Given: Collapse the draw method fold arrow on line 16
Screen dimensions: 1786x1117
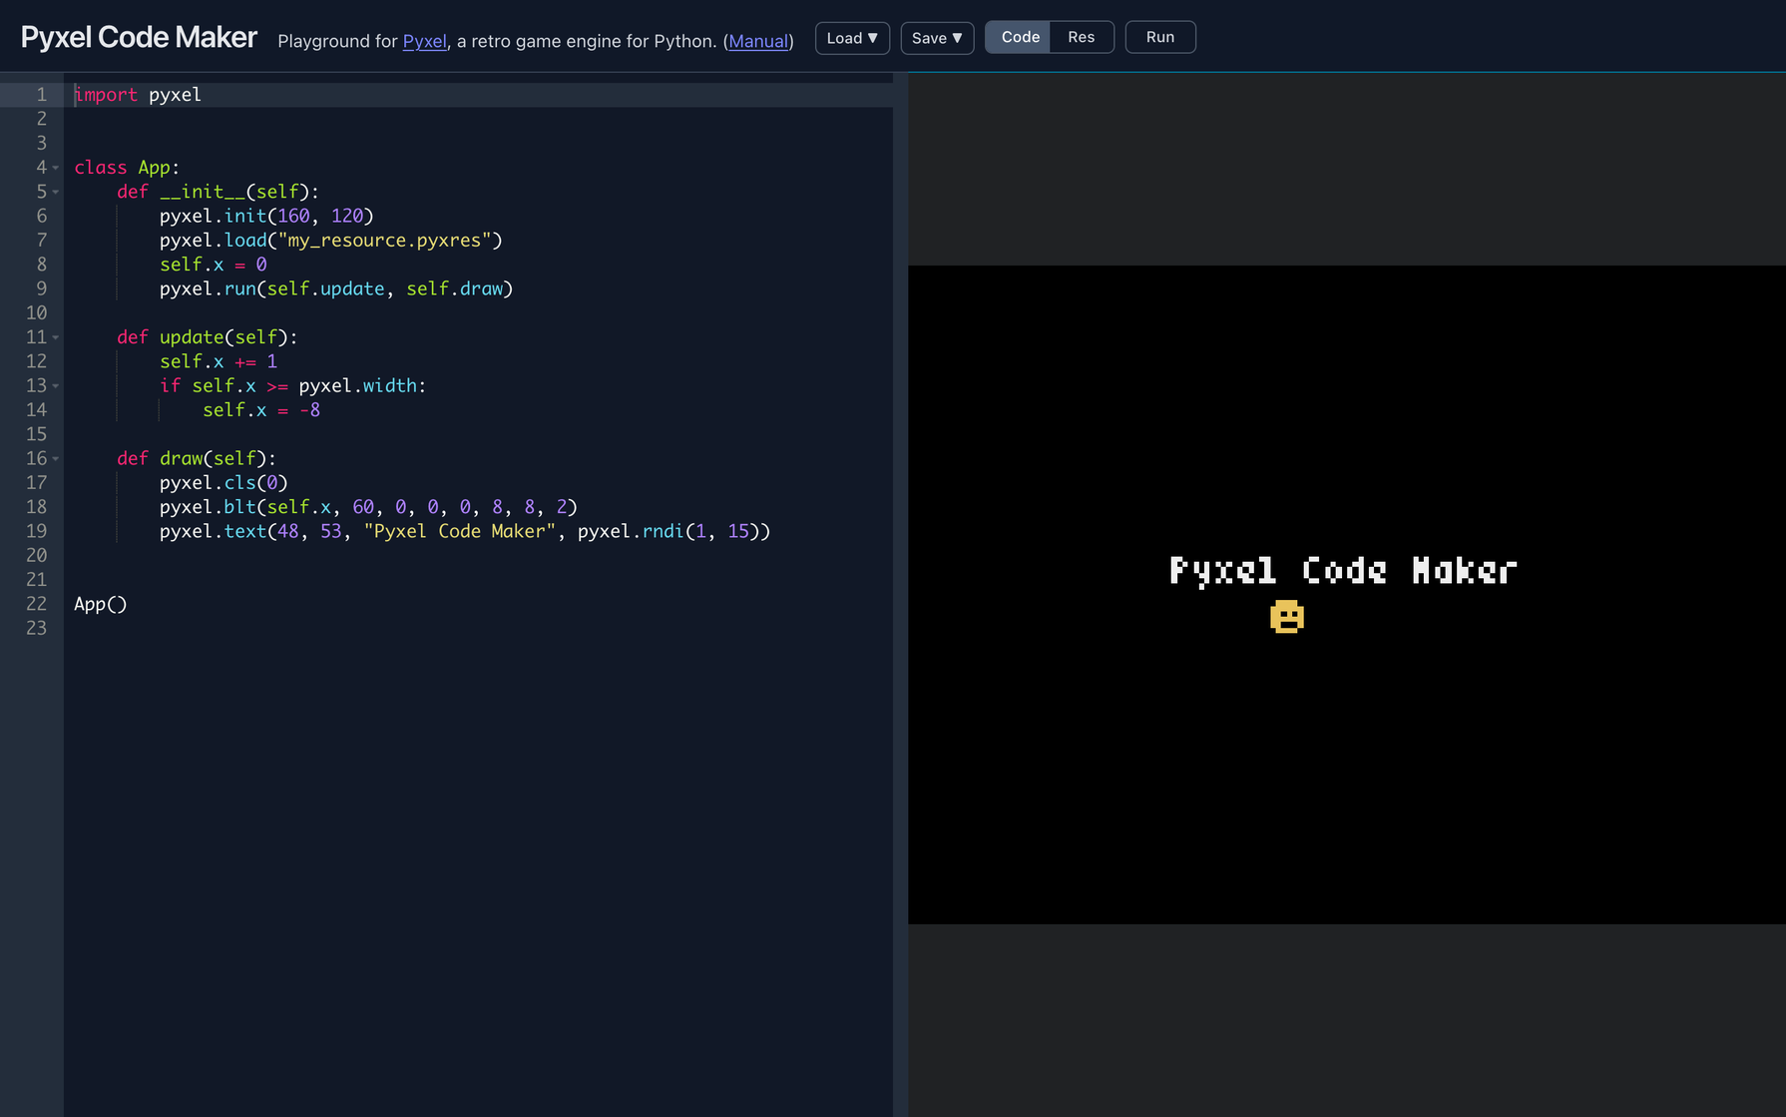Looking at the screenshot, I should 56,459.
